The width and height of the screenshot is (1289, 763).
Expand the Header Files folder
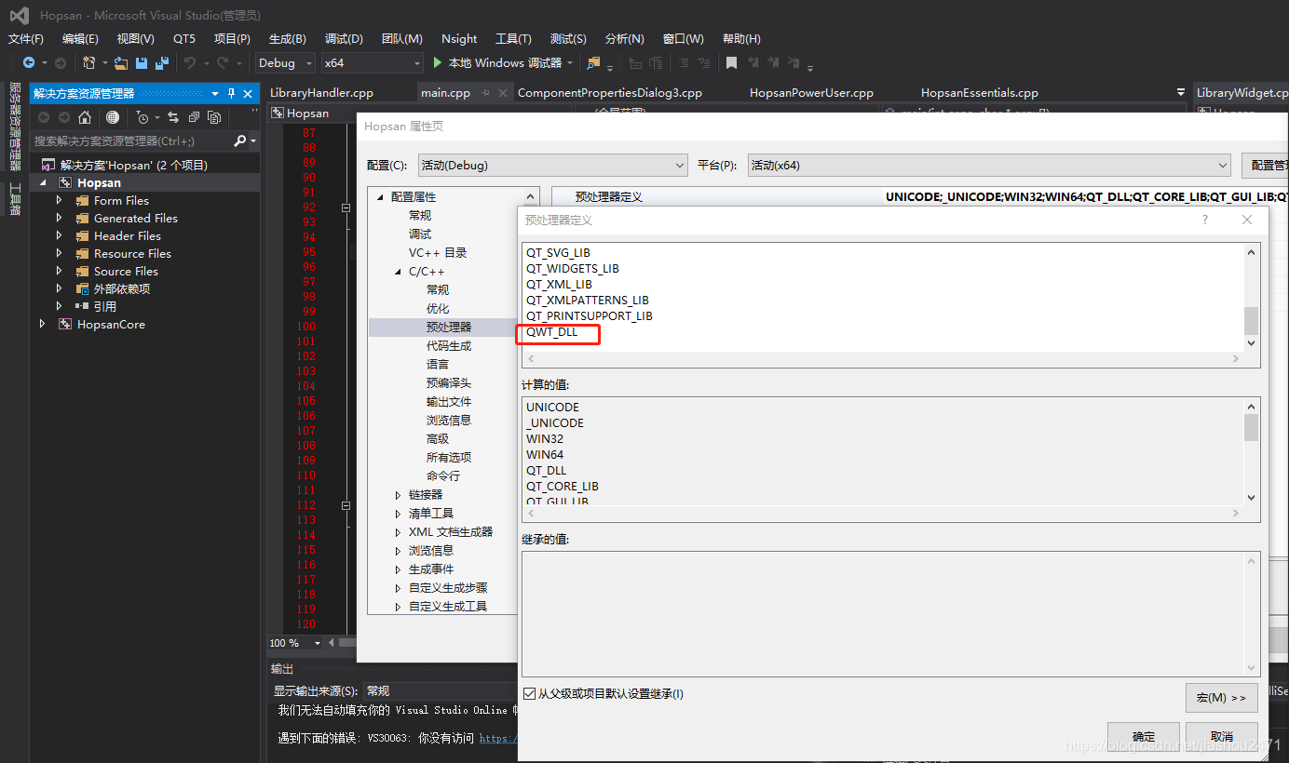tap(60, 235)
